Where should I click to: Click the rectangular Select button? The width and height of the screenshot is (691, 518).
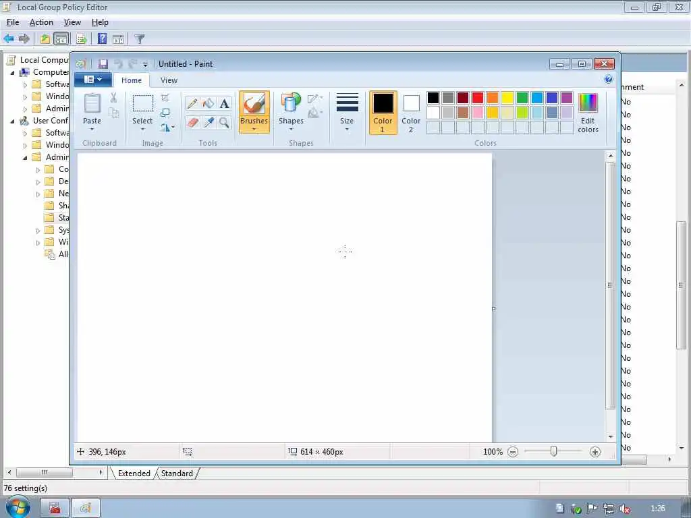(143, 103)
